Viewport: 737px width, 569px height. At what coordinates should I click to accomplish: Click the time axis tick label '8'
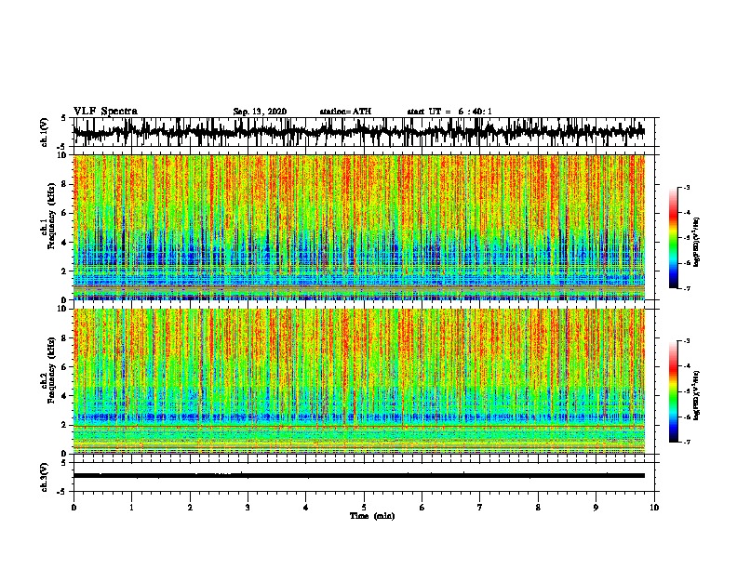pos(538,508)
